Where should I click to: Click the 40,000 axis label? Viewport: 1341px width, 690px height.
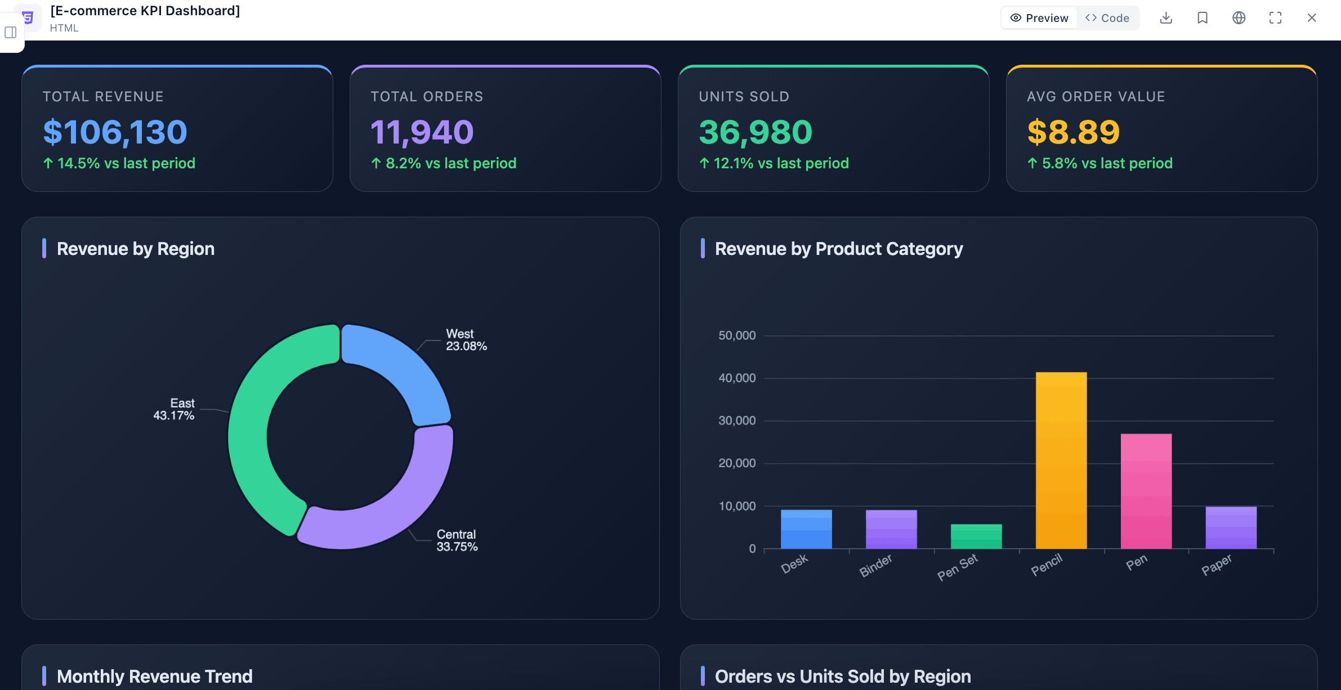(737, 378)
